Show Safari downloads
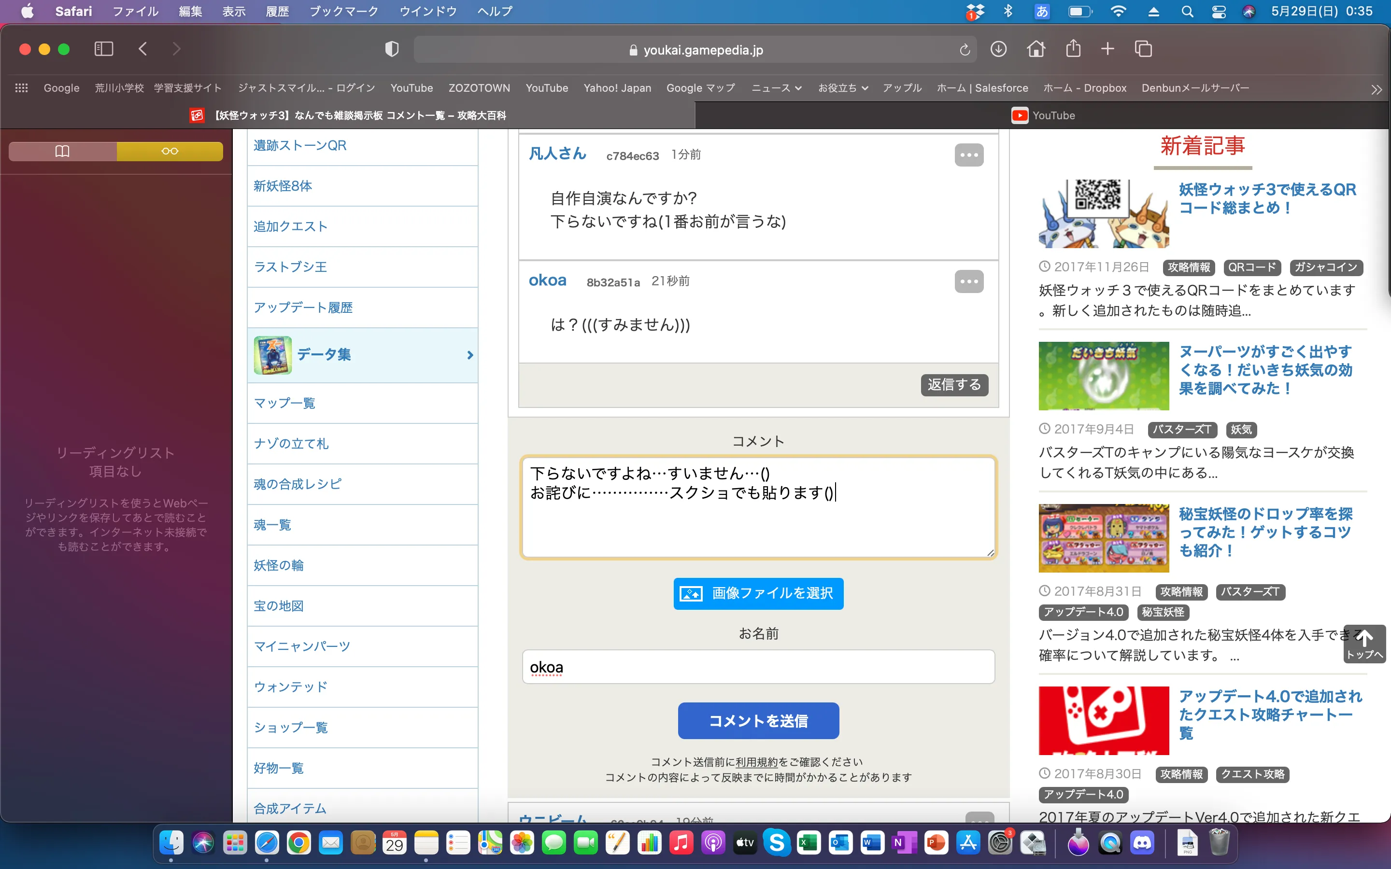Viewport: 1391px width, 869px height. coord(998,49)
